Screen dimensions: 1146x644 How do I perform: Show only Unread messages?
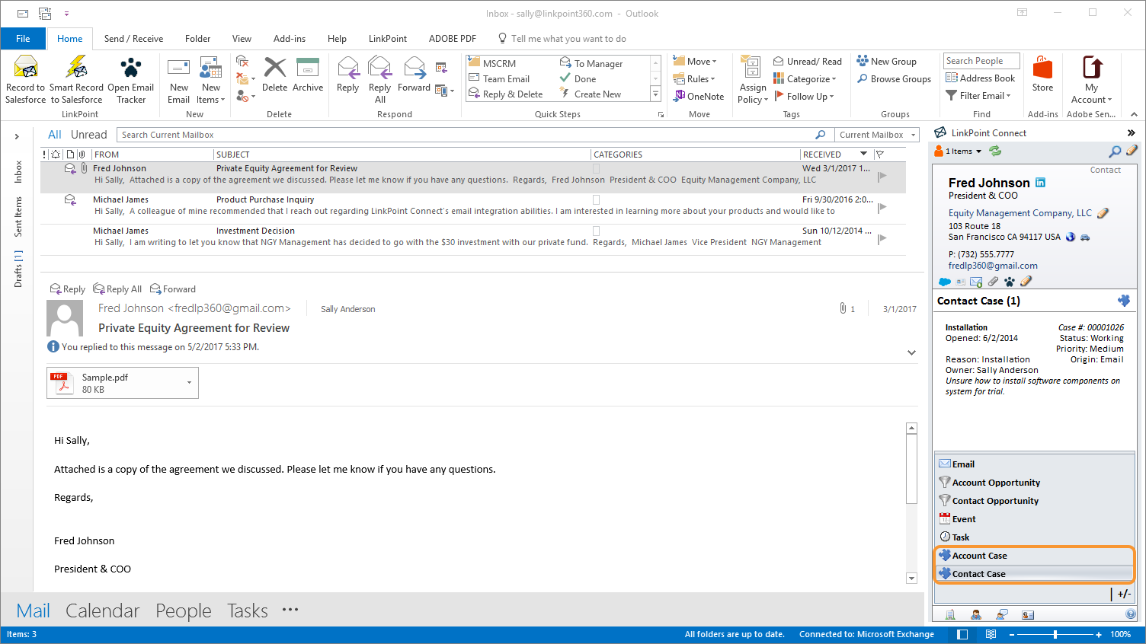click(x=89, y=135)
